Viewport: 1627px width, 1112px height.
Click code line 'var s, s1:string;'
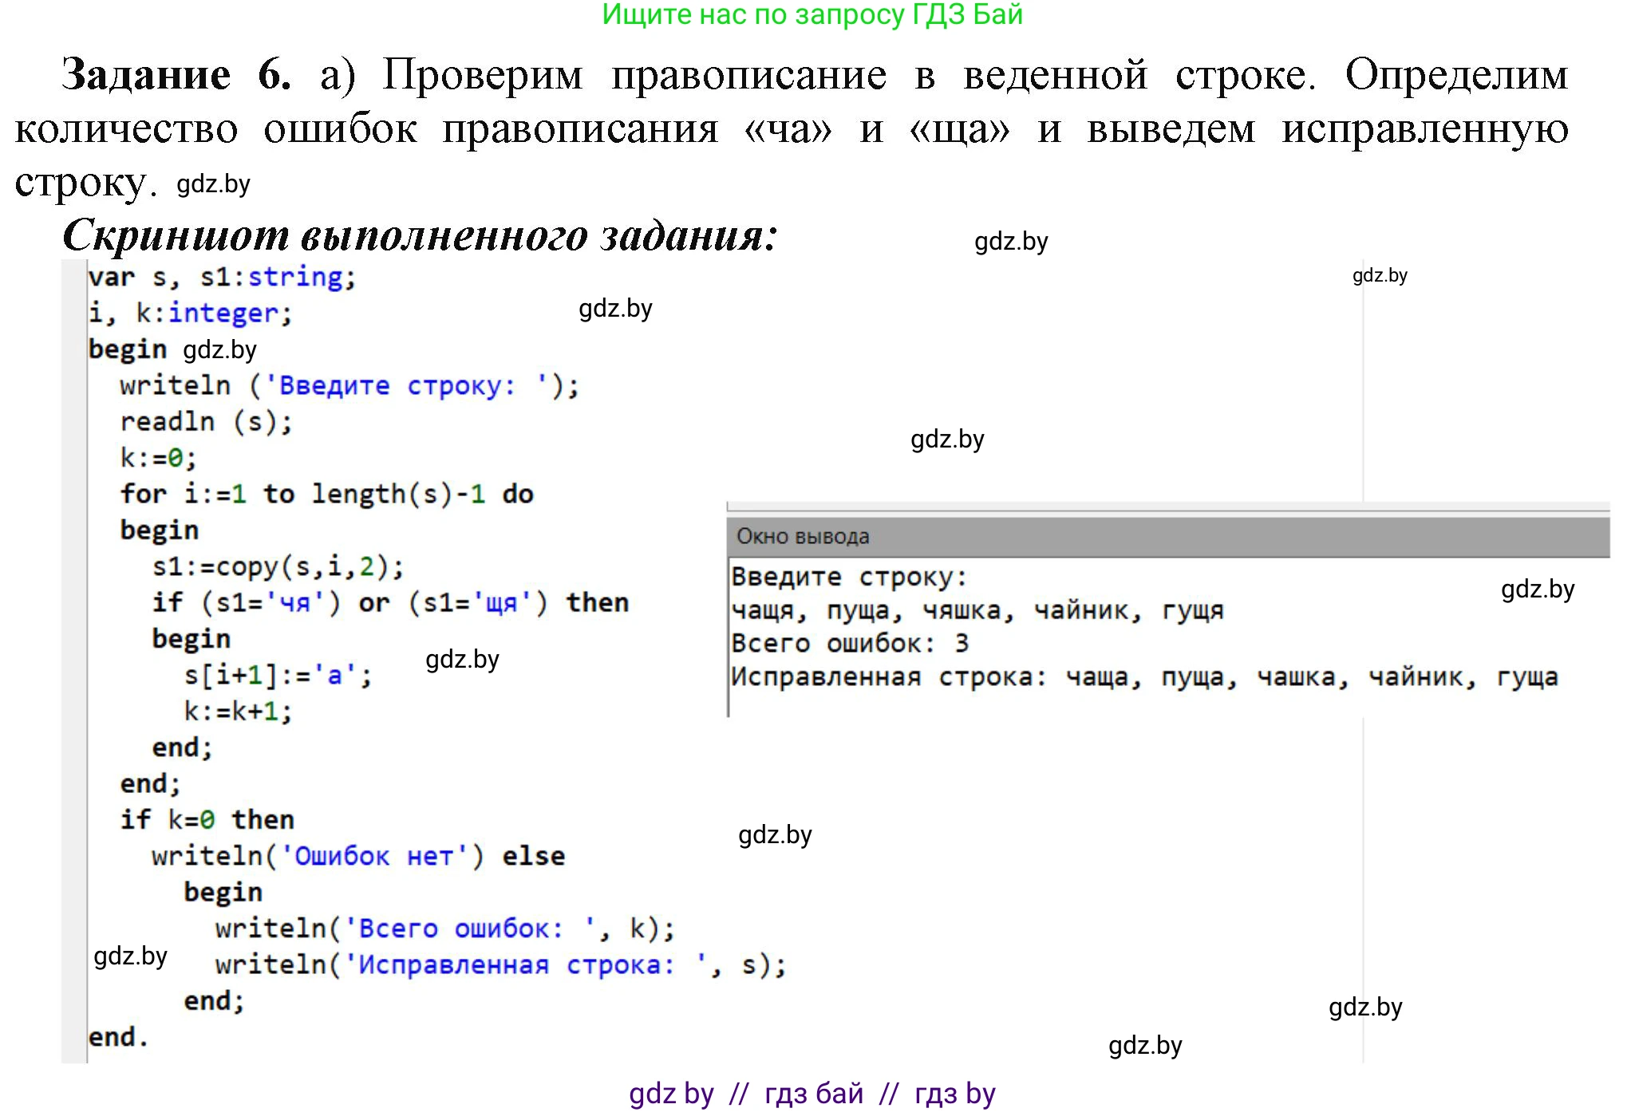point(222,278)
